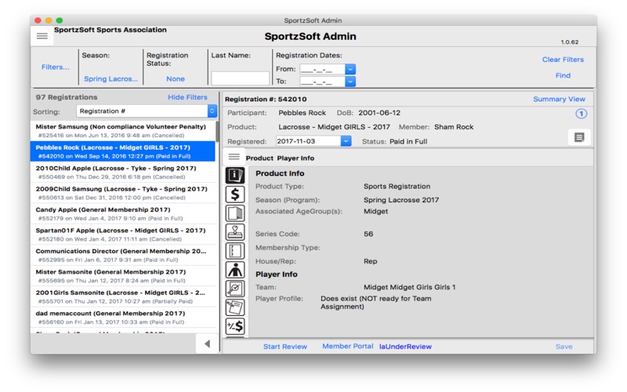Select Spartan01F Apple Lacrosse Midget GIRLS registration
627x392 pixels.
[123, 234]
